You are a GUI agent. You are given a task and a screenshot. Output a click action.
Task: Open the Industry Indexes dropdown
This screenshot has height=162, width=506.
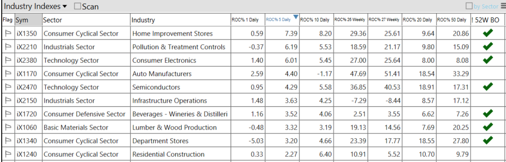pyautogui.click(x=35, y=6)
